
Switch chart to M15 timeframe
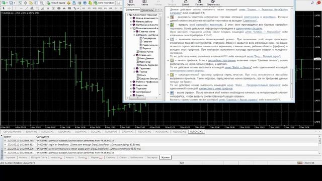[x=95, y=8]
